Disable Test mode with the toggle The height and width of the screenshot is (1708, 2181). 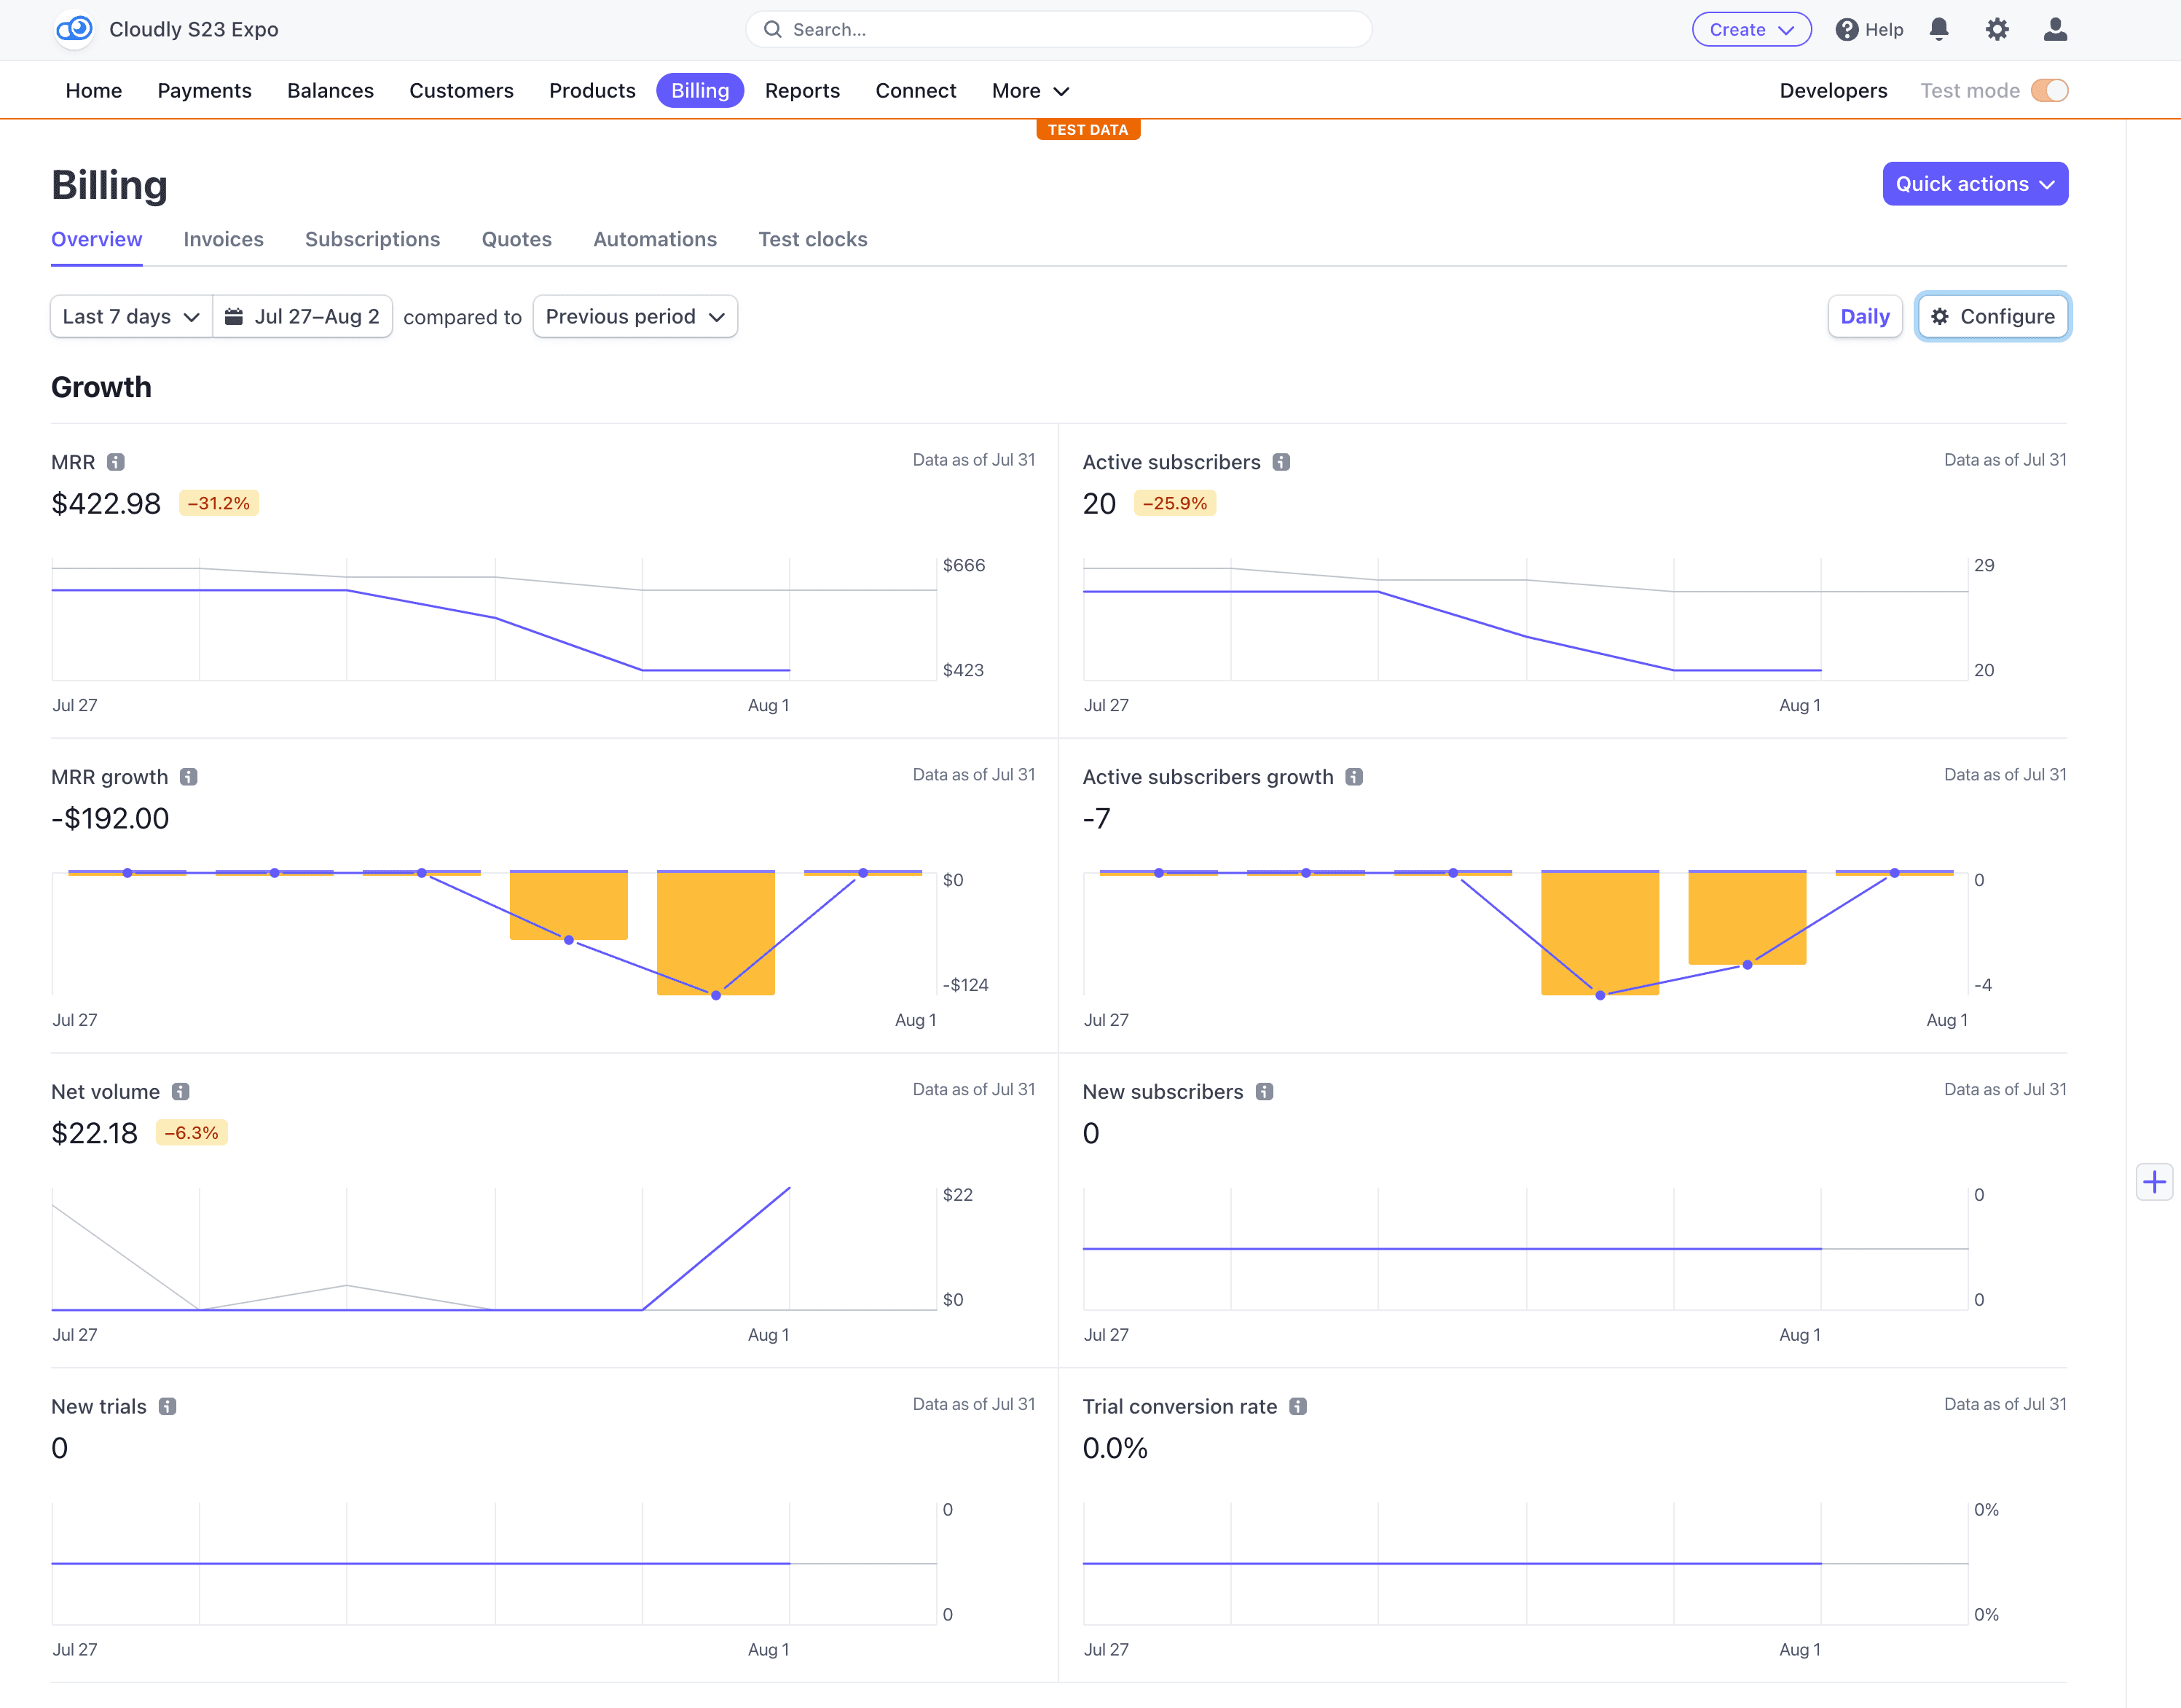point(2050,90)
